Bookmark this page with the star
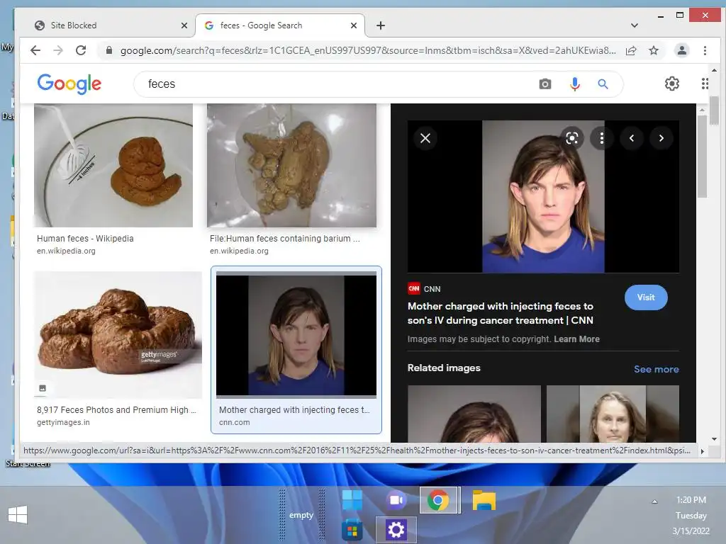Image resolution: width=726 pixels, height=544 pixels. point(653,50)
